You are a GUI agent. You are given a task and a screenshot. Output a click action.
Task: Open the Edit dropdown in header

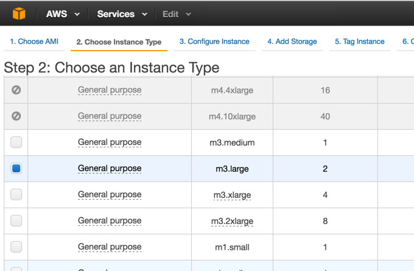click(x=177, y=14)
